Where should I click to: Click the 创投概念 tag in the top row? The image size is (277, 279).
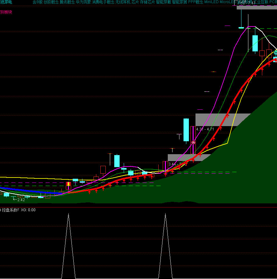[51, 2]
